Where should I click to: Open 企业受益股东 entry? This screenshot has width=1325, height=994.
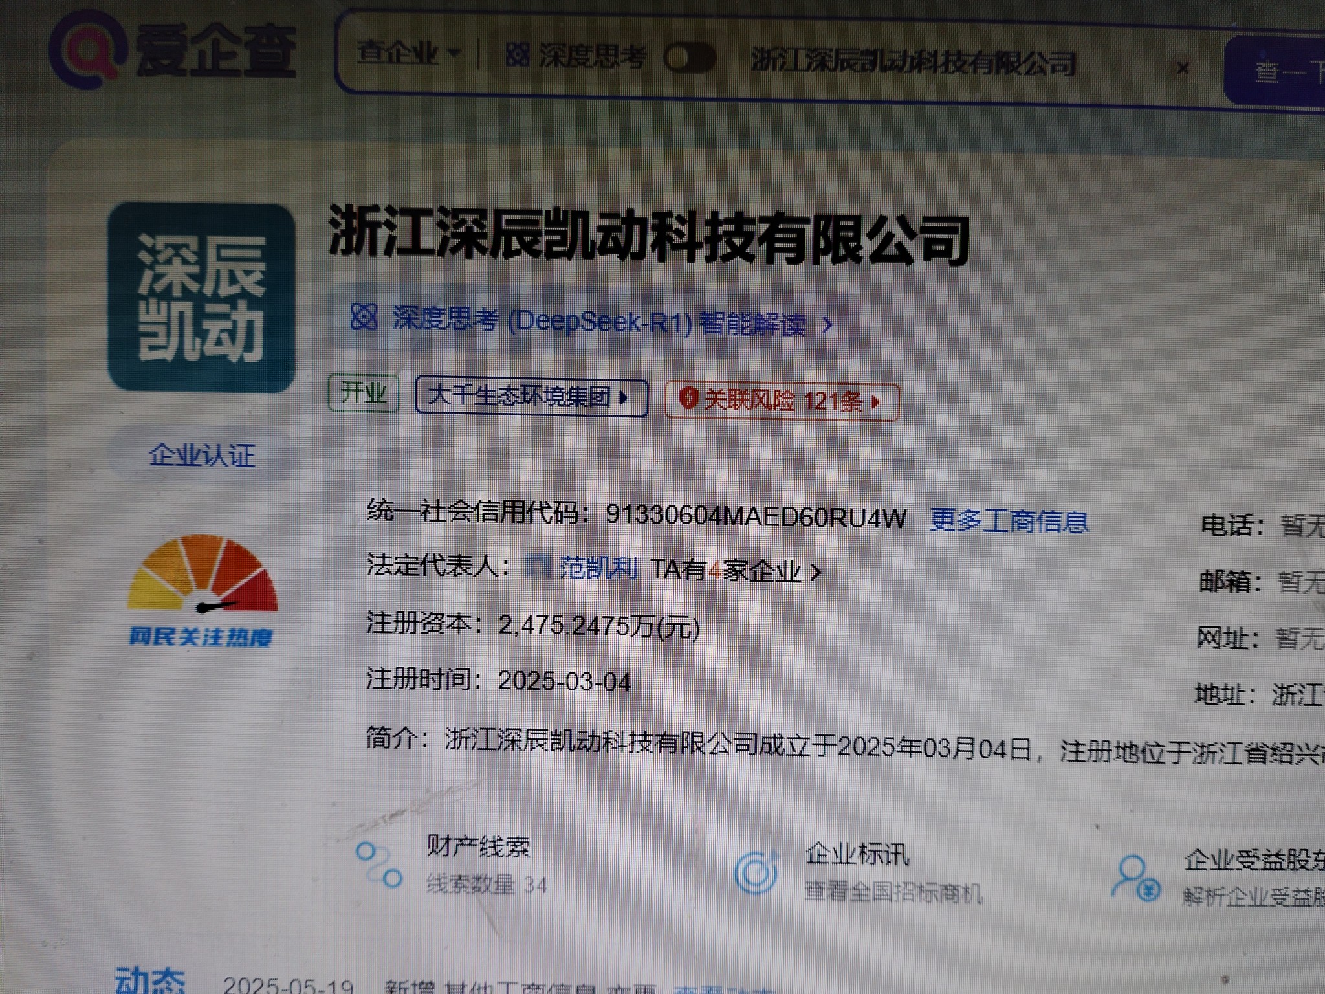pos(1254,861)
